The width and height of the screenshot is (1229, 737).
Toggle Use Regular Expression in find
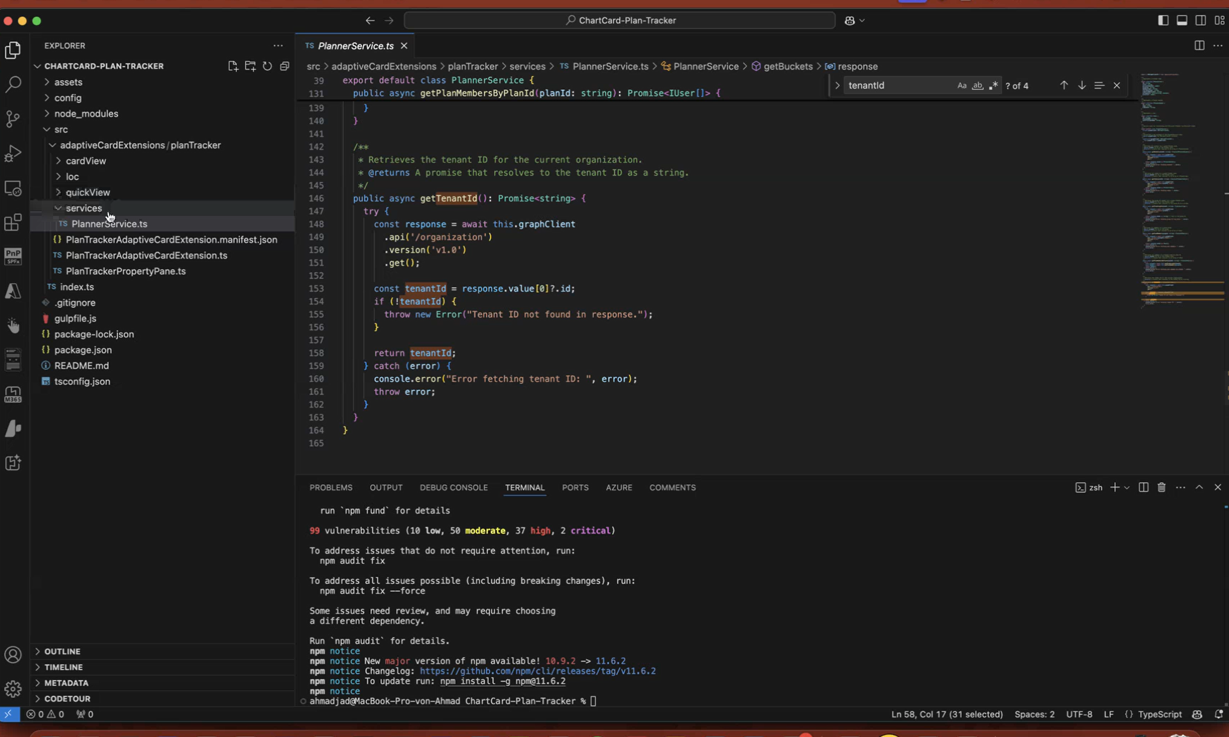(x=994, y=86)
